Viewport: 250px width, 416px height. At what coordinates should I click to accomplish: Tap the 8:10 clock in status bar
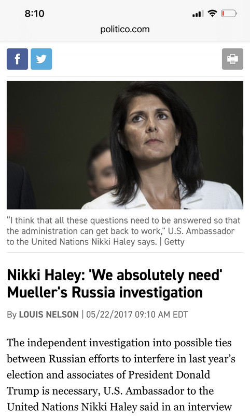[x=34, y=14]
